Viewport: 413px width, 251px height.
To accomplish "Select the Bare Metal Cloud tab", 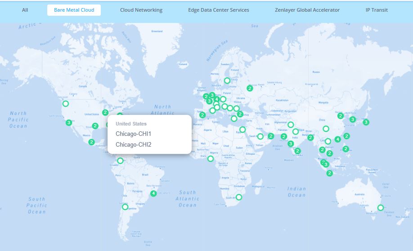I will [74, 10].
